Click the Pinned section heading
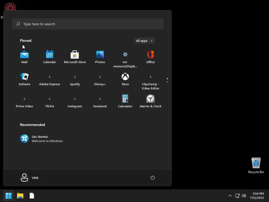The width and height of the screenshot is (269, 202). tap(26, 41)
